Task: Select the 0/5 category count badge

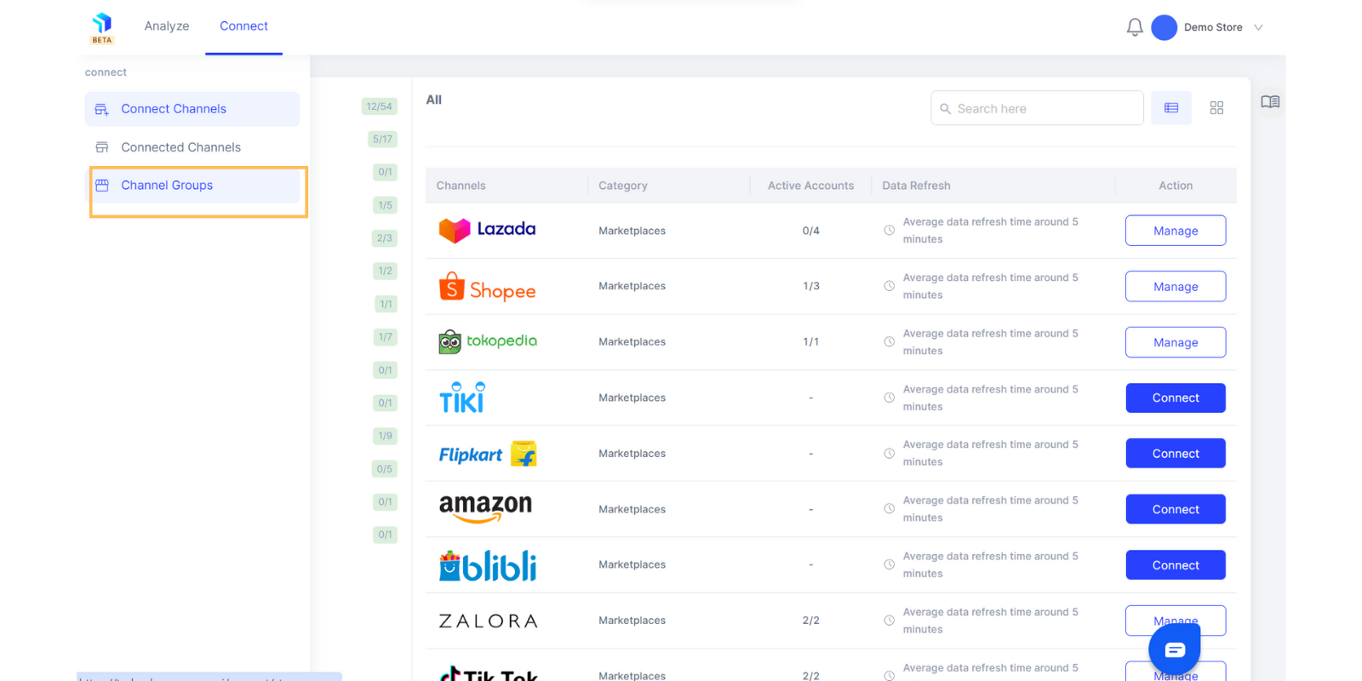Action: 385,469
